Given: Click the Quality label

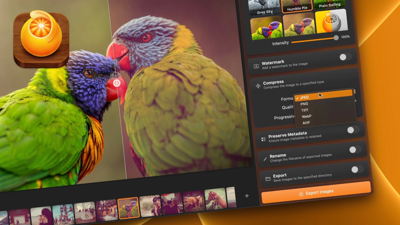Looking at the screenshot, I should [288, 107].
